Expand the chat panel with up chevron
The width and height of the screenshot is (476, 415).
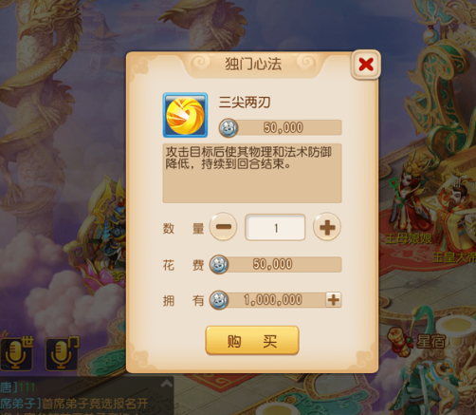(x=167, y=384)
